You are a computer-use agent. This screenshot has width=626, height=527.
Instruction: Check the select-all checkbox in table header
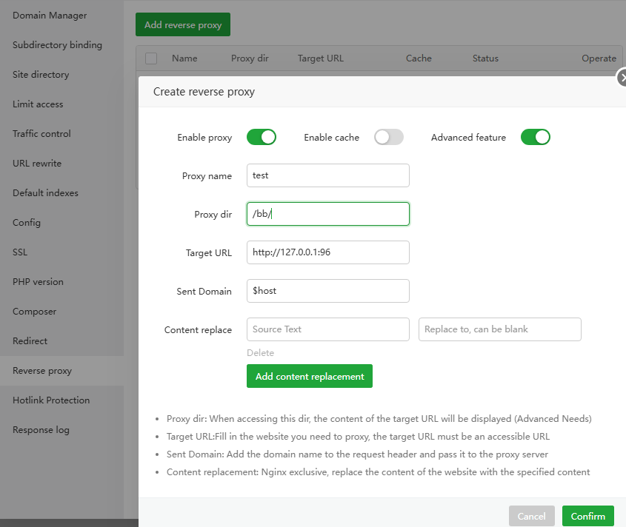click(x=151, y=58)
